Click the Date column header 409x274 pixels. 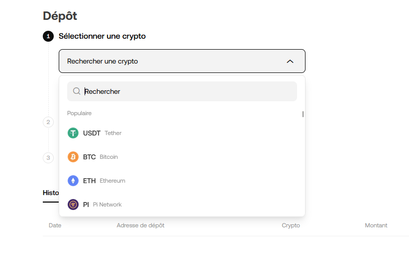55,225
